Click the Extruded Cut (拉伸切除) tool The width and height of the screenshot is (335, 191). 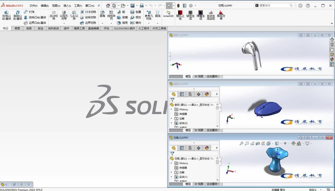(x=54, y=15)
